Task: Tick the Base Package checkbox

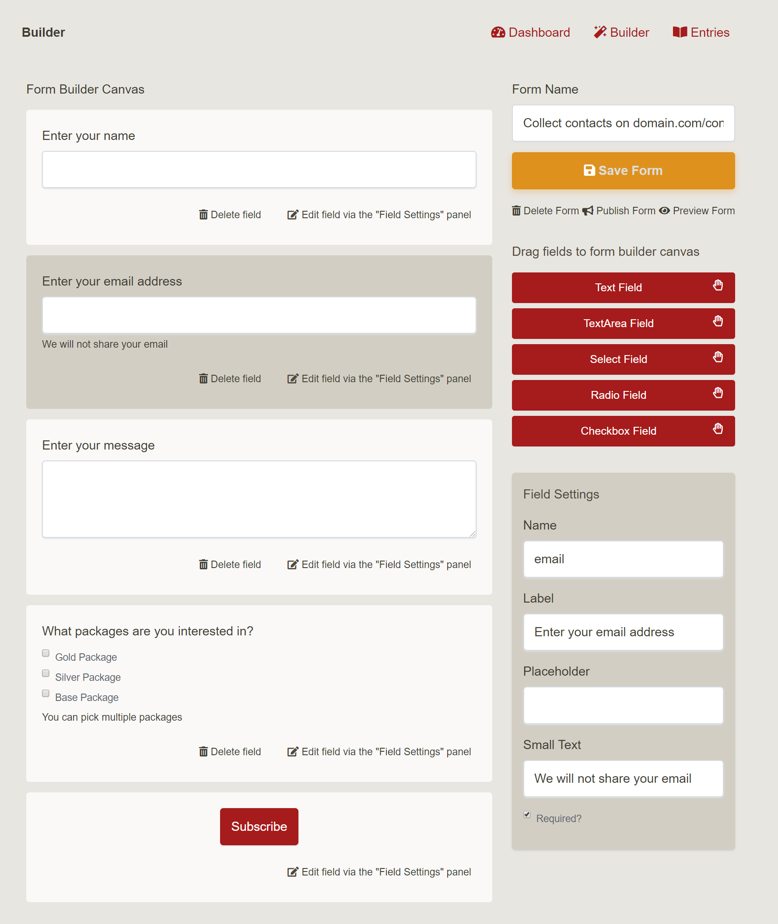Action: pos(46,694)
